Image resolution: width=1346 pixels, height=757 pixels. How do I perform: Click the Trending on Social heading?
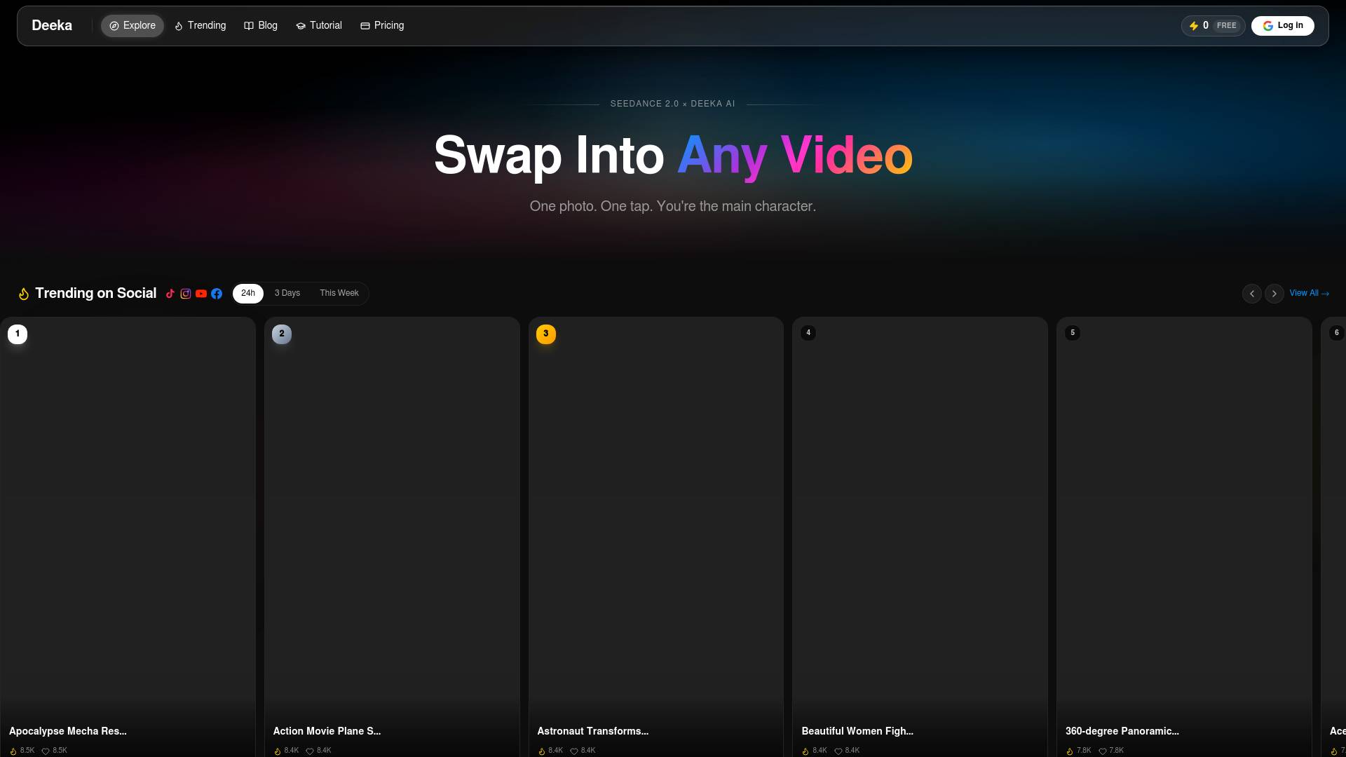pyautogui.click(x=96, y=294)
